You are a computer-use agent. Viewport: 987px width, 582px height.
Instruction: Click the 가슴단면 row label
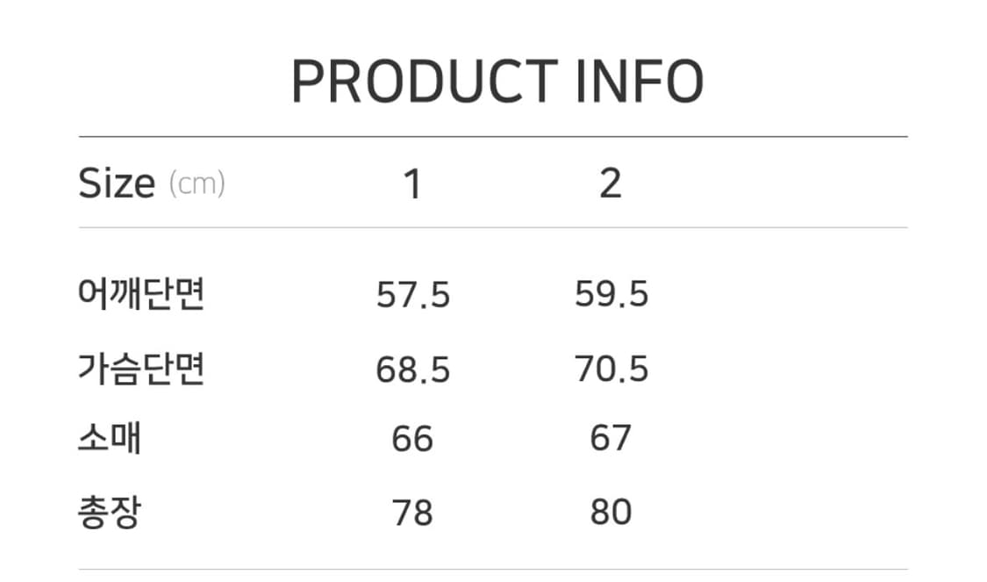[141, 370]
